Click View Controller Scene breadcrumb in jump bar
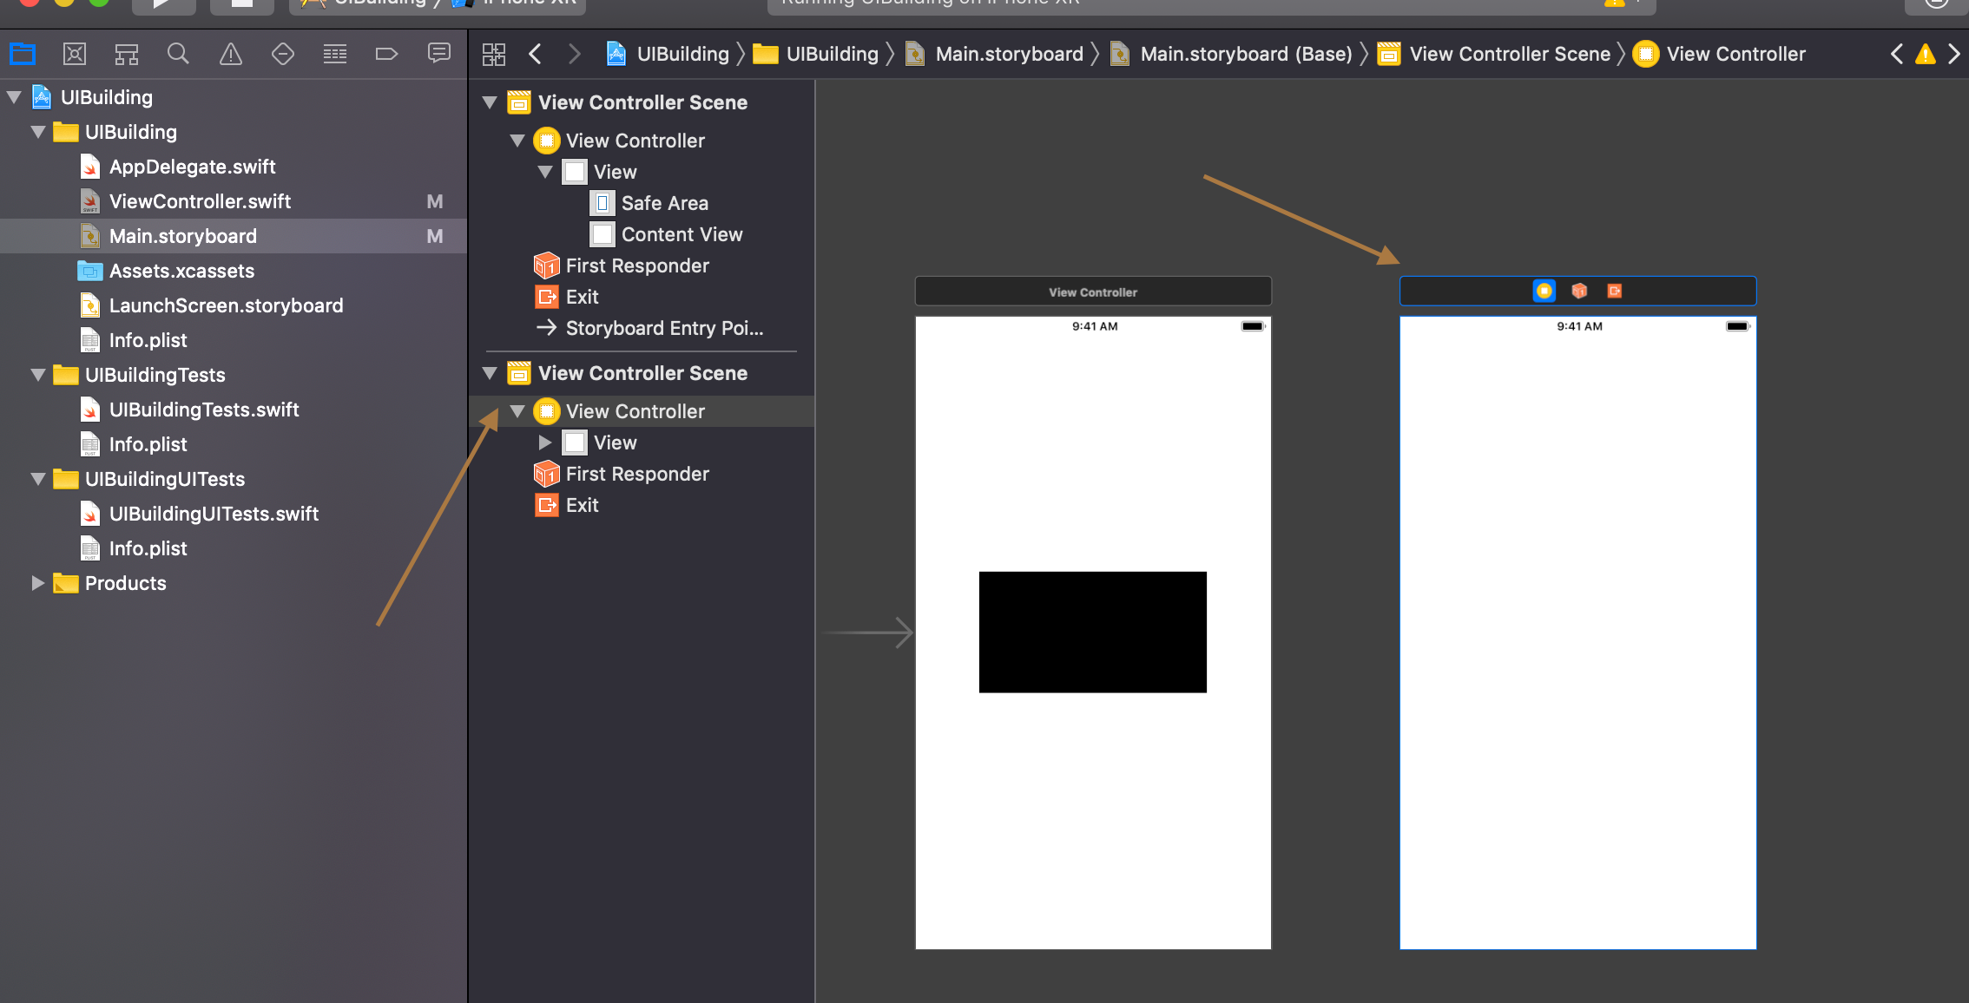Screen dimensions: 1969x1003 1509,55
